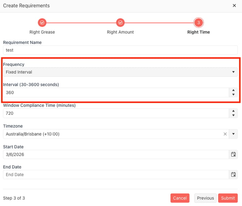Clear the Timezone selection
Image resolution: width=242 pixels, height=206 pixels.
[x=225, y=134]
